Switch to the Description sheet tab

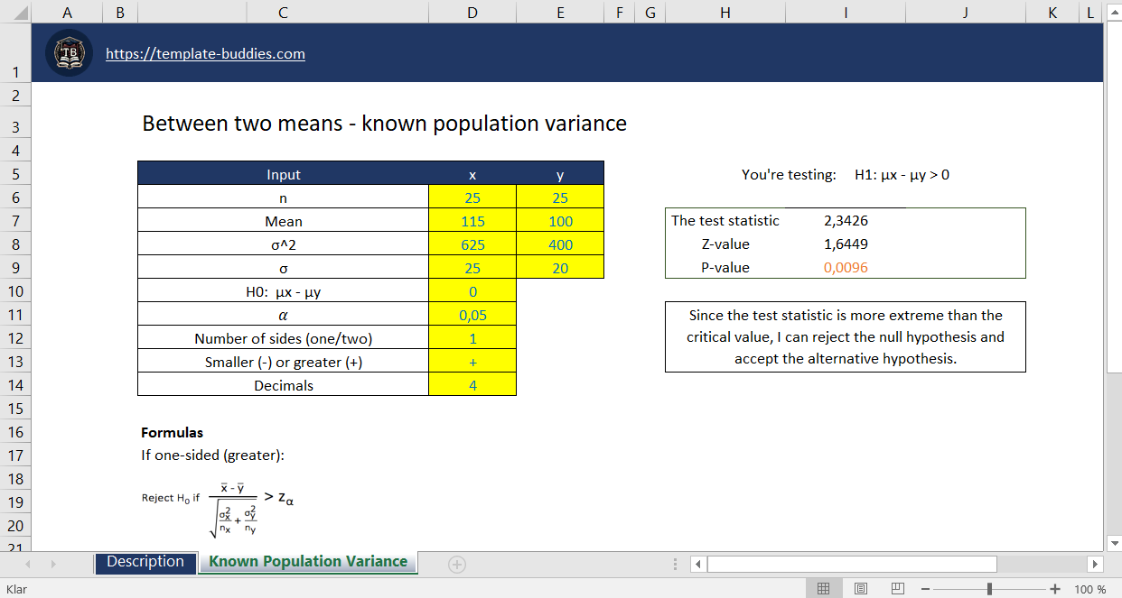click(x=145, y=562)
